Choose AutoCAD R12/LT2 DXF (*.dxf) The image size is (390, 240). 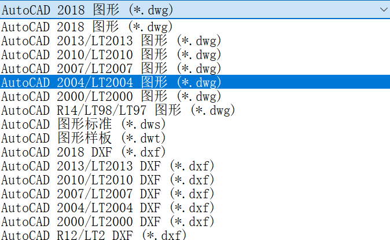(x=195, y=235)
